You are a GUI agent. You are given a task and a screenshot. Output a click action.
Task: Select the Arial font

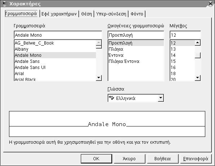pos(55,74)
